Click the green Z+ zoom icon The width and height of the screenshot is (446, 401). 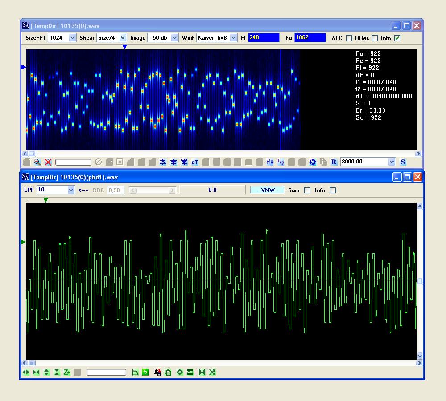67,372
